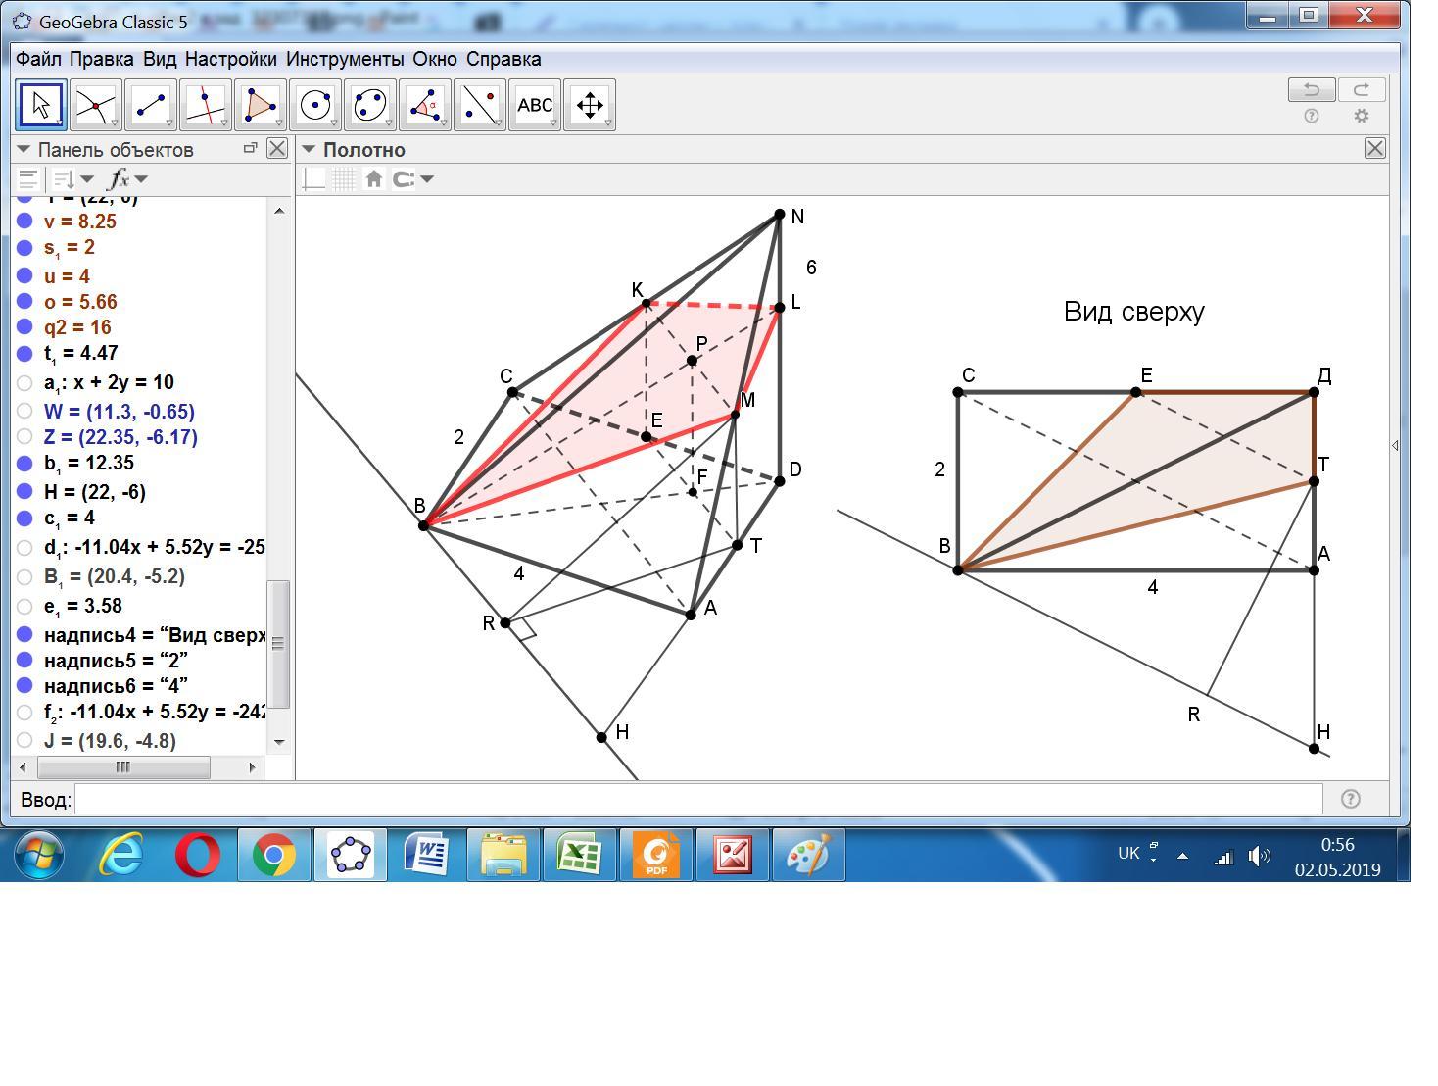Select the Circle with Center tool
The height and width of the screenshot is (1086, 1438).
pos(315,105)
